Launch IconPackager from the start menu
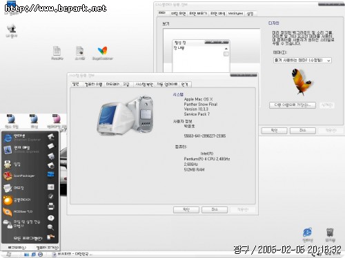The image size is (345, 258). point(19,176)
